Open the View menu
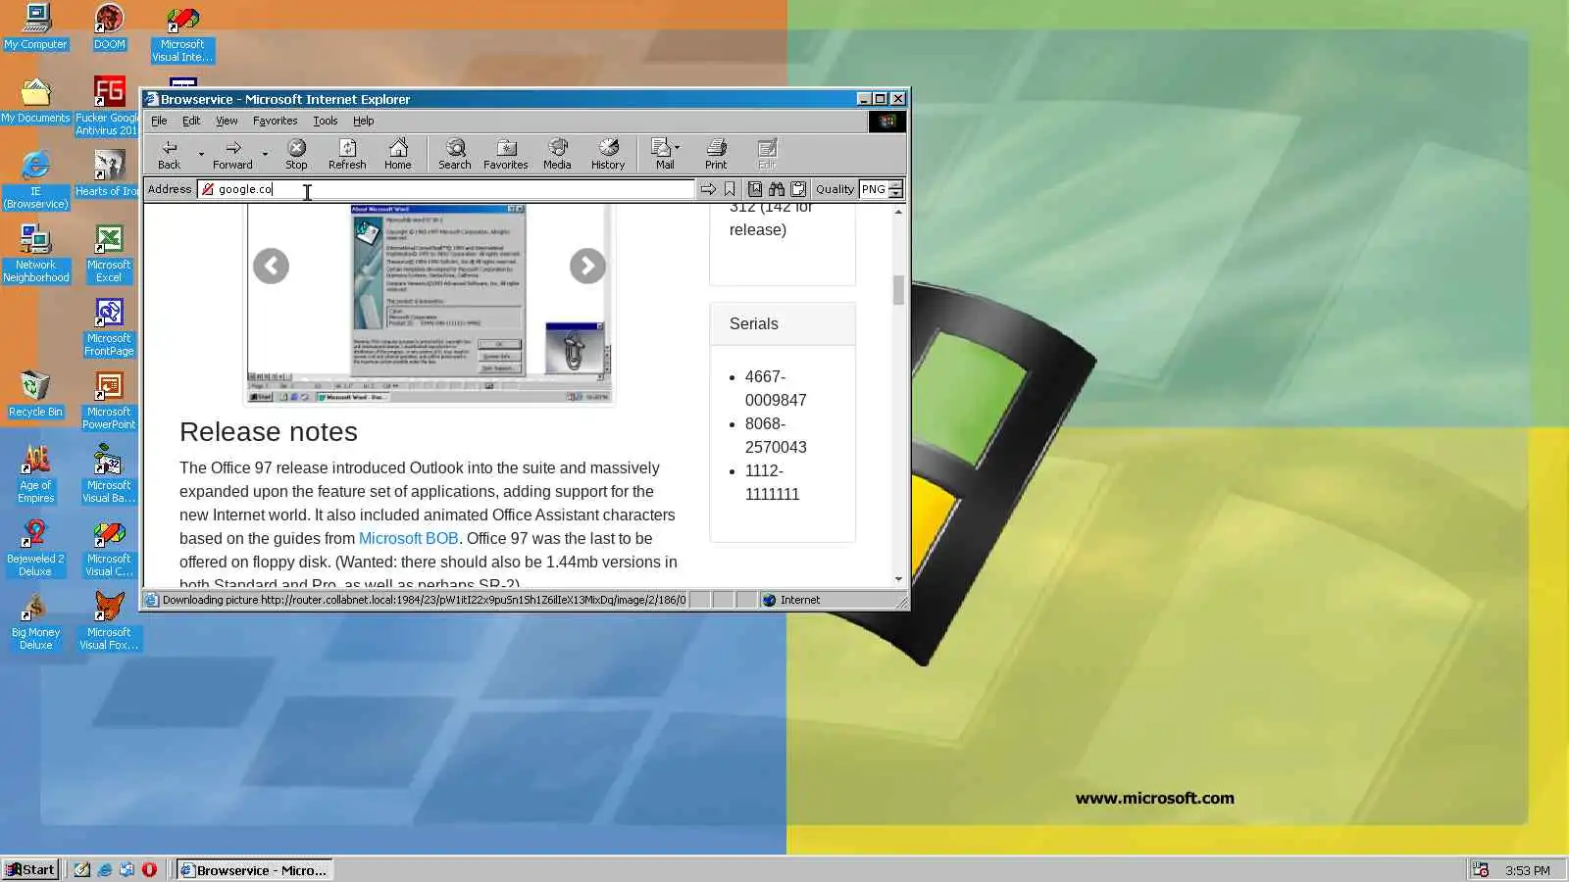The image size is (1569, 882). coord(227,121)
